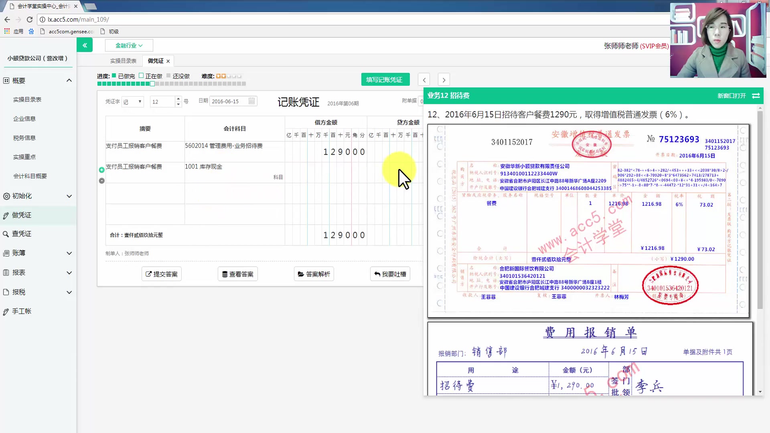Screen dimensions: 770x433
Task: Remove the entry row with minus icon
Action: [x=101, y=181]
